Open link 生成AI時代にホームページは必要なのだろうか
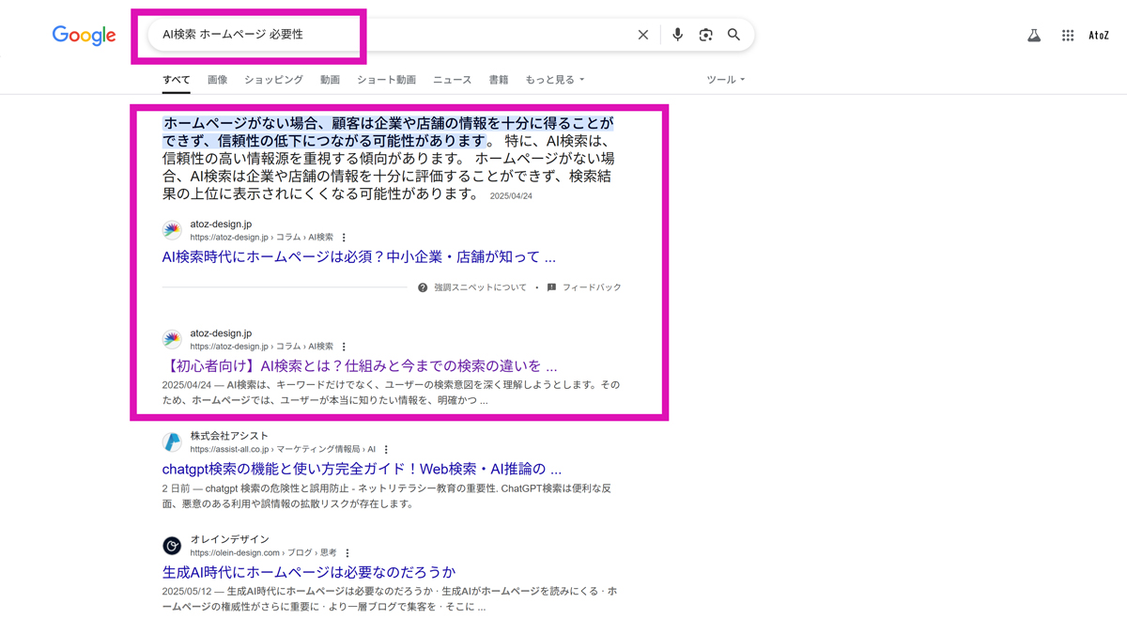Viewport: 1127px width, 634px height. [x=309, y=572]
